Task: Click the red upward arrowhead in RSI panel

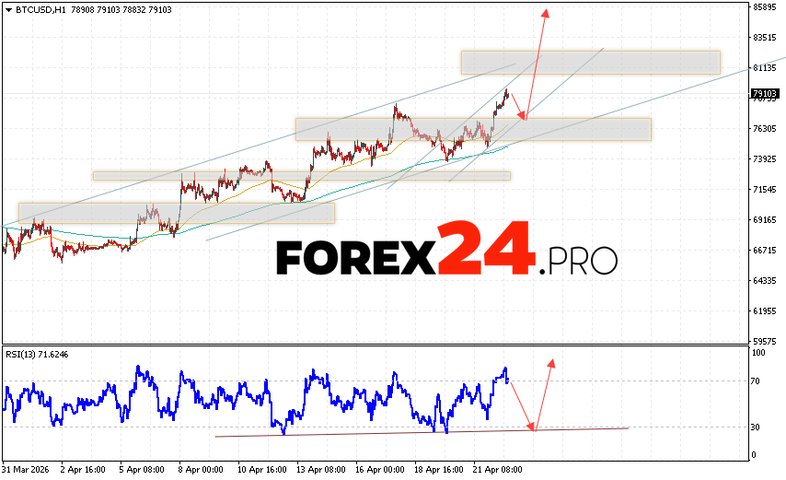Action: click(x=551, y=362)
